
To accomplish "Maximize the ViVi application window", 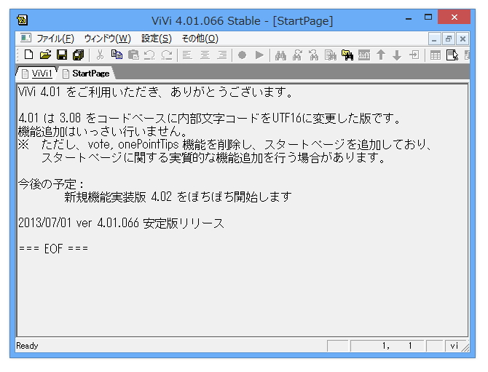I will (x=428, y=17).
